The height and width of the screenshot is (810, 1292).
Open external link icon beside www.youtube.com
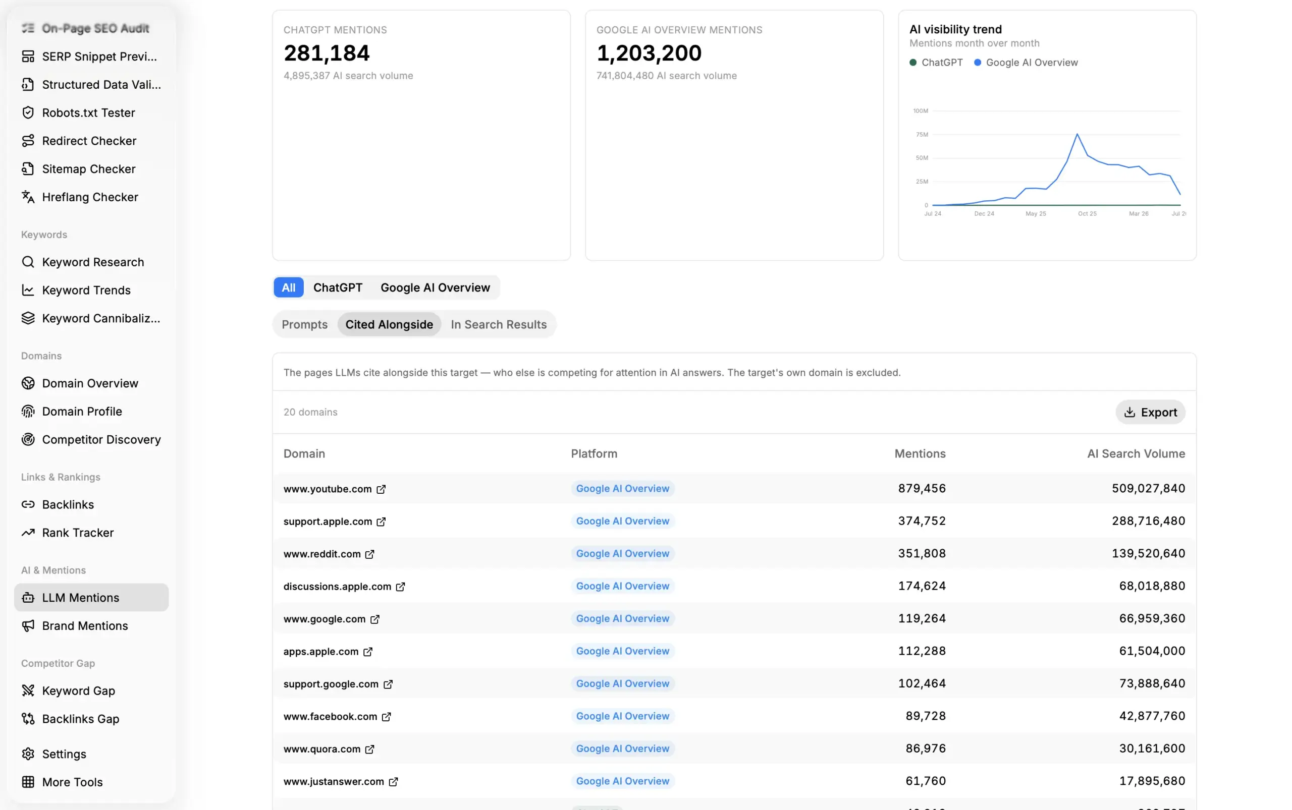[381, 489]
